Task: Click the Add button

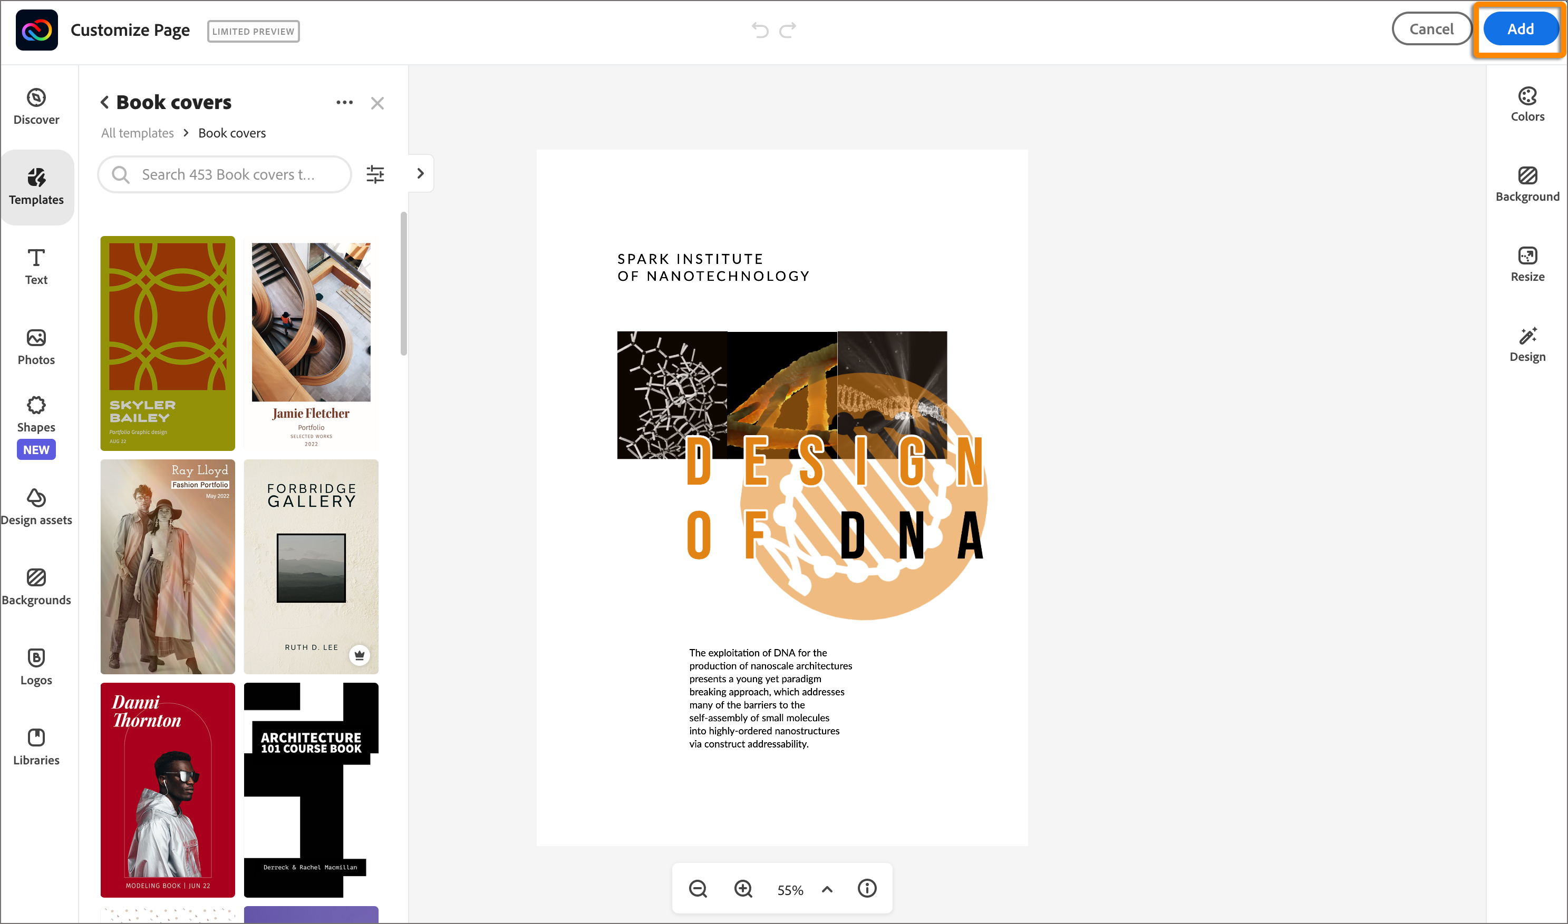Action: [1520, 28]
